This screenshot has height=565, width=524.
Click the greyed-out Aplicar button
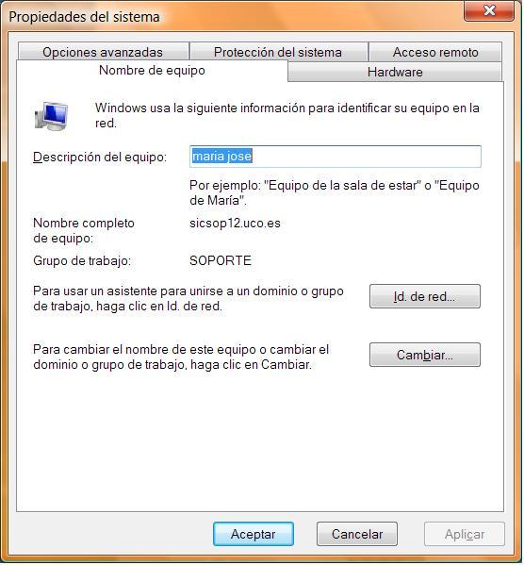pyautogui.click(x=465, y=535)
